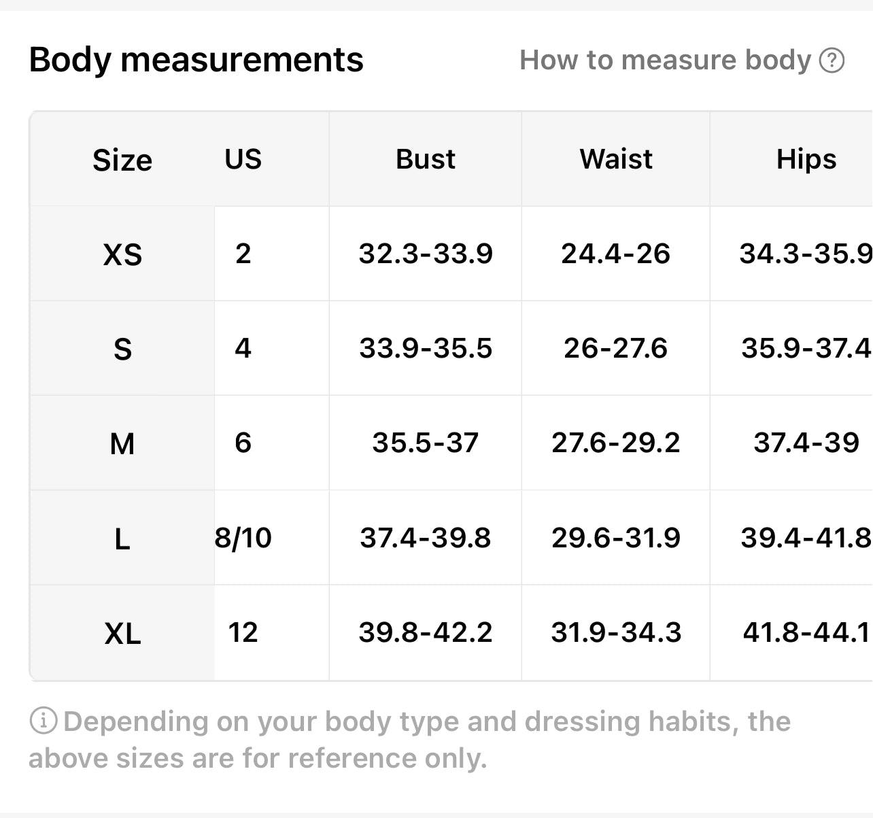Click the Hips column header

(x=806, y=159)
